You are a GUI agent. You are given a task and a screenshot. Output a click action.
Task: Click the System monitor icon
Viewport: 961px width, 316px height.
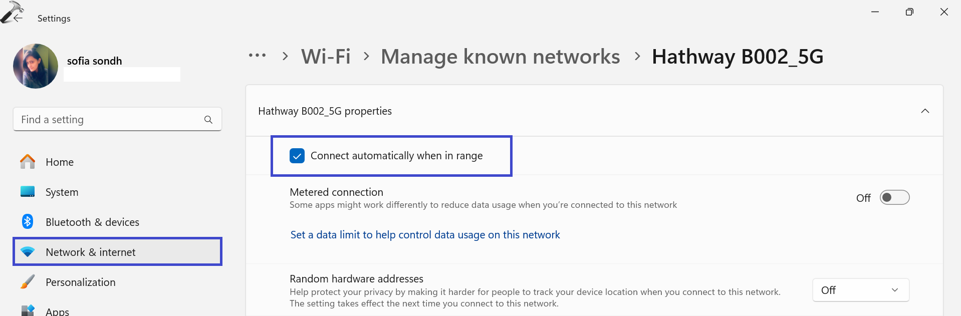tap(28, 192)
